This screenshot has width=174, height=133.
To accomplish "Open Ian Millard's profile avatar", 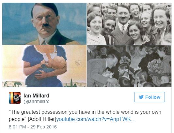I will (15, 98).
